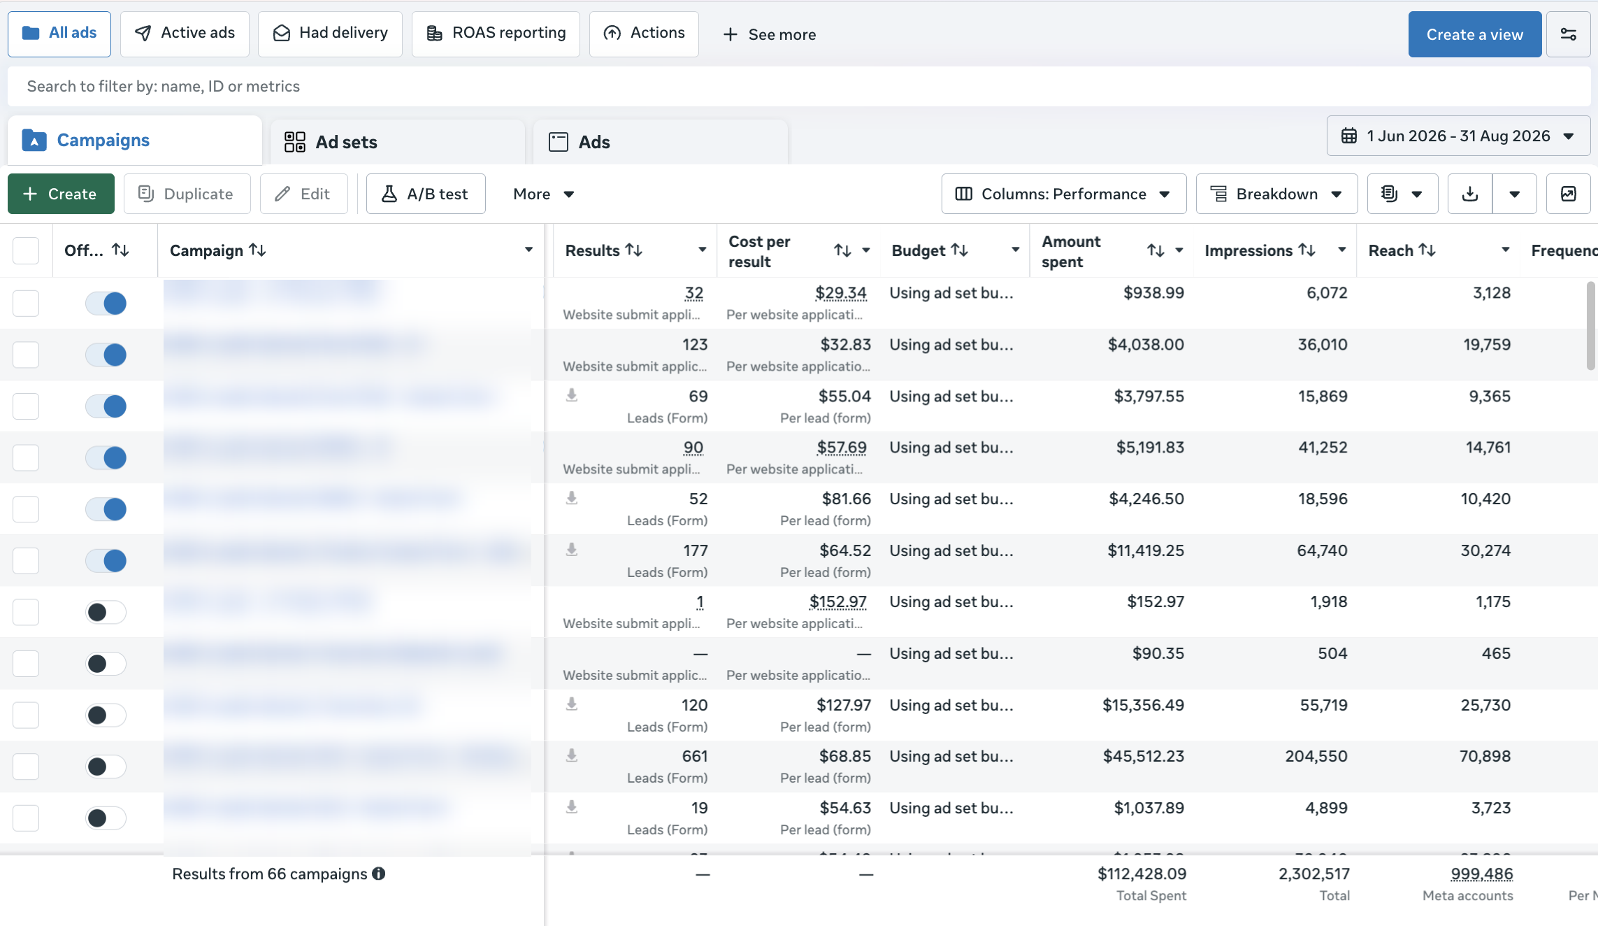The image size is (1598, 926).
Task: Open export options dropdown arrow
Action: click(x=1514, y=194)
